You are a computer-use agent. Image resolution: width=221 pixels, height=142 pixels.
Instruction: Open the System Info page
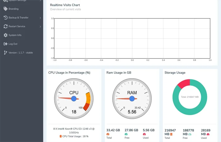pyautogui.click(x=15, y=35)
